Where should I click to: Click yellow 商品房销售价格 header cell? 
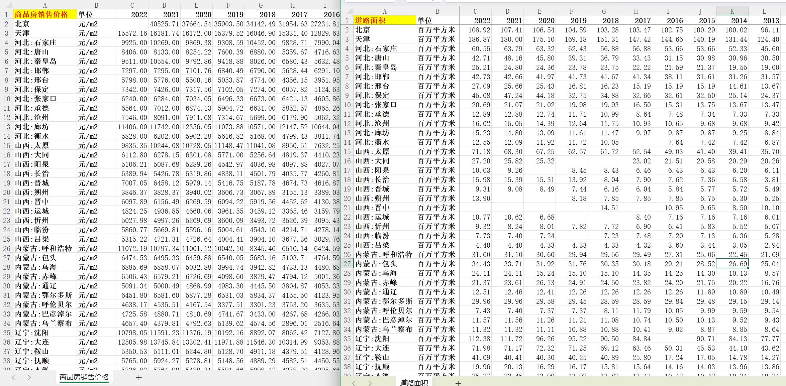45,14
